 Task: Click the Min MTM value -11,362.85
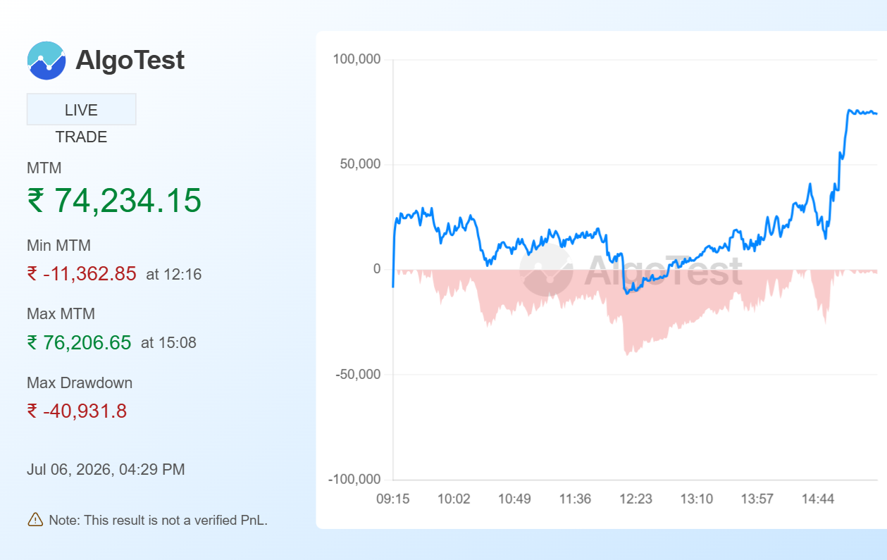(x=89, y=274)
